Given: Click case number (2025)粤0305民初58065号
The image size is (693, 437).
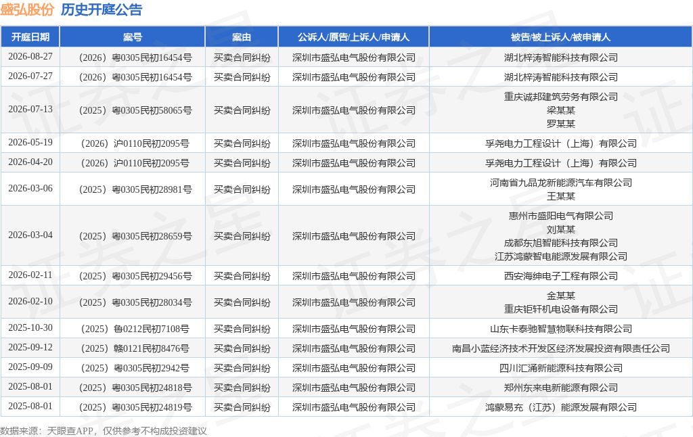Looking at the screenshot, I should pyautogui.click(x=135, y=110).
